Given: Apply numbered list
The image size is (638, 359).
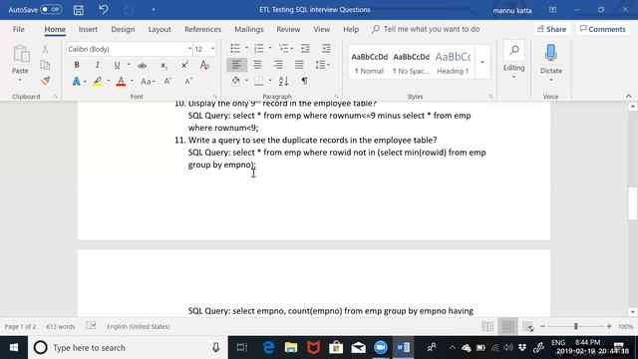Looking at the screenshot, I should tap(258, 49).
